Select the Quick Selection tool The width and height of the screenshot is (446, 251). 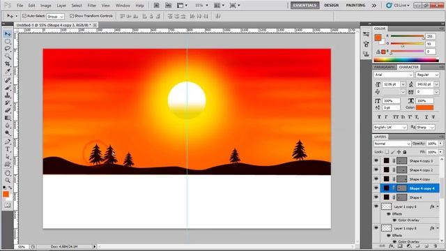(8, 56)
